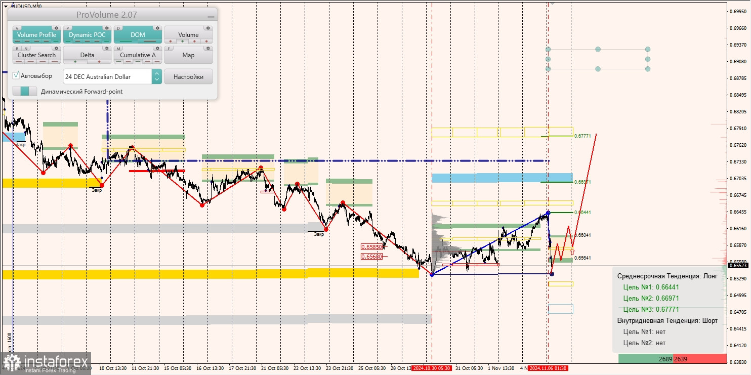Select green dot mode under Volume
The image size is (751, 375).
182,41
